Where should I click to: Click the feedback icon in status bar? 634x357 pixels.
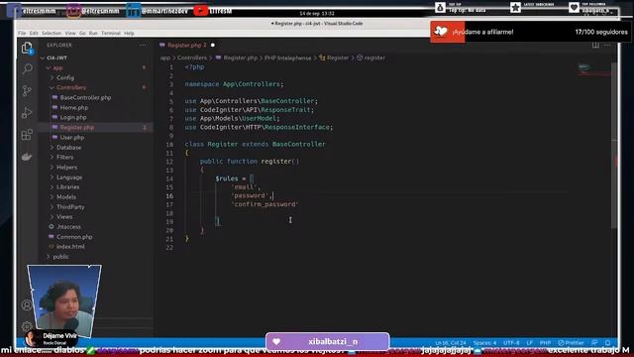point(594,343)
